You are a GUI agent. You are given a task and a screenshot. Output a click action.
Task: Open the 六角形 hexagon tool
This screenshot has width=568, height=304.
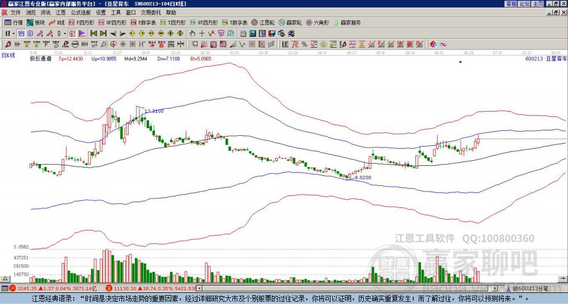[x=318, y=22]
